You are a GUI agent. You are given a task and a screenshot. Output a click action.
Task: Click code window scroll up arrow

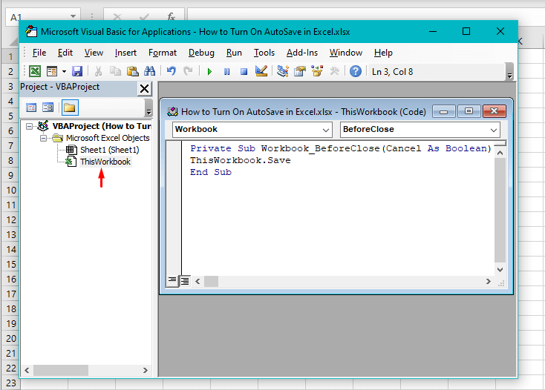coord(500,153)
